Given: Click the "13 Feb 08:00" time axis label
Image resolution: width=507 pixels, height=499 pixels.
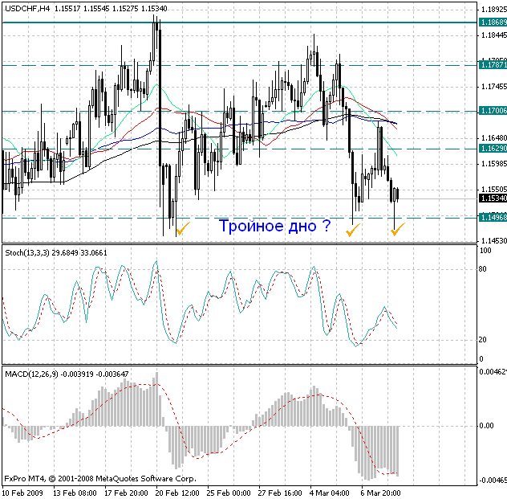Looking at the screenshot, I should point(75,493).
